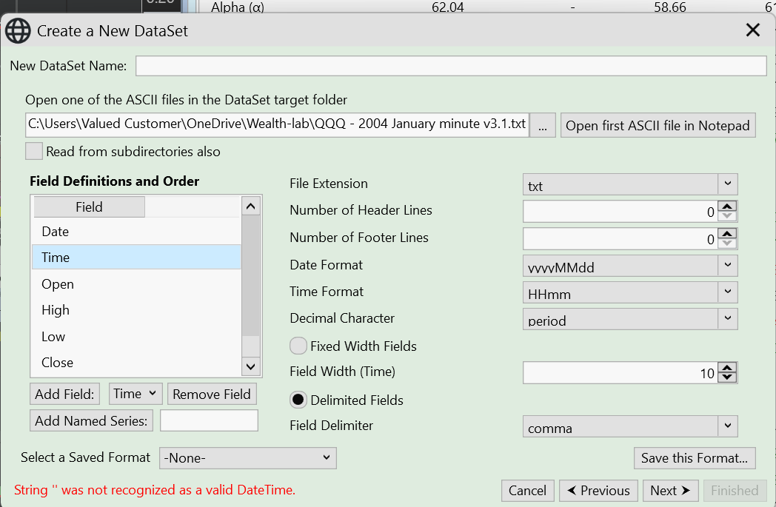Enable Read from subdirectories also checkbox

point(34,151)
